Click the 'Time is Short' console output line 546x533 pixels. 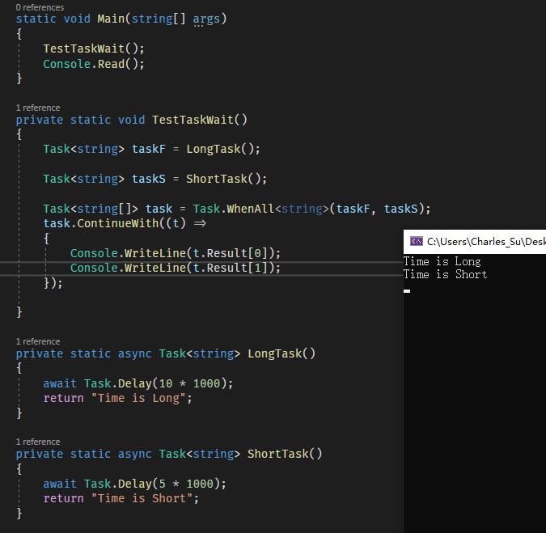tap(446, 274)
